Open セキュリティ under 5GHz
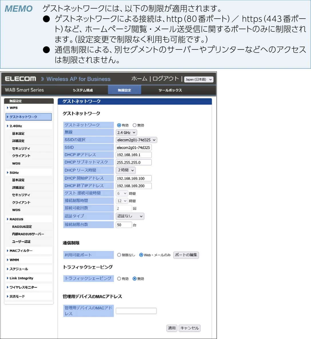Viewport: 311px width, 339px height. click(x=21, y=195)
